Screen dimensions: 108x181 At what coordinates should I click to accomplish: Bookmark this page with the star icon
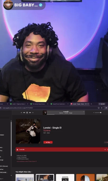tap(102, 108)
